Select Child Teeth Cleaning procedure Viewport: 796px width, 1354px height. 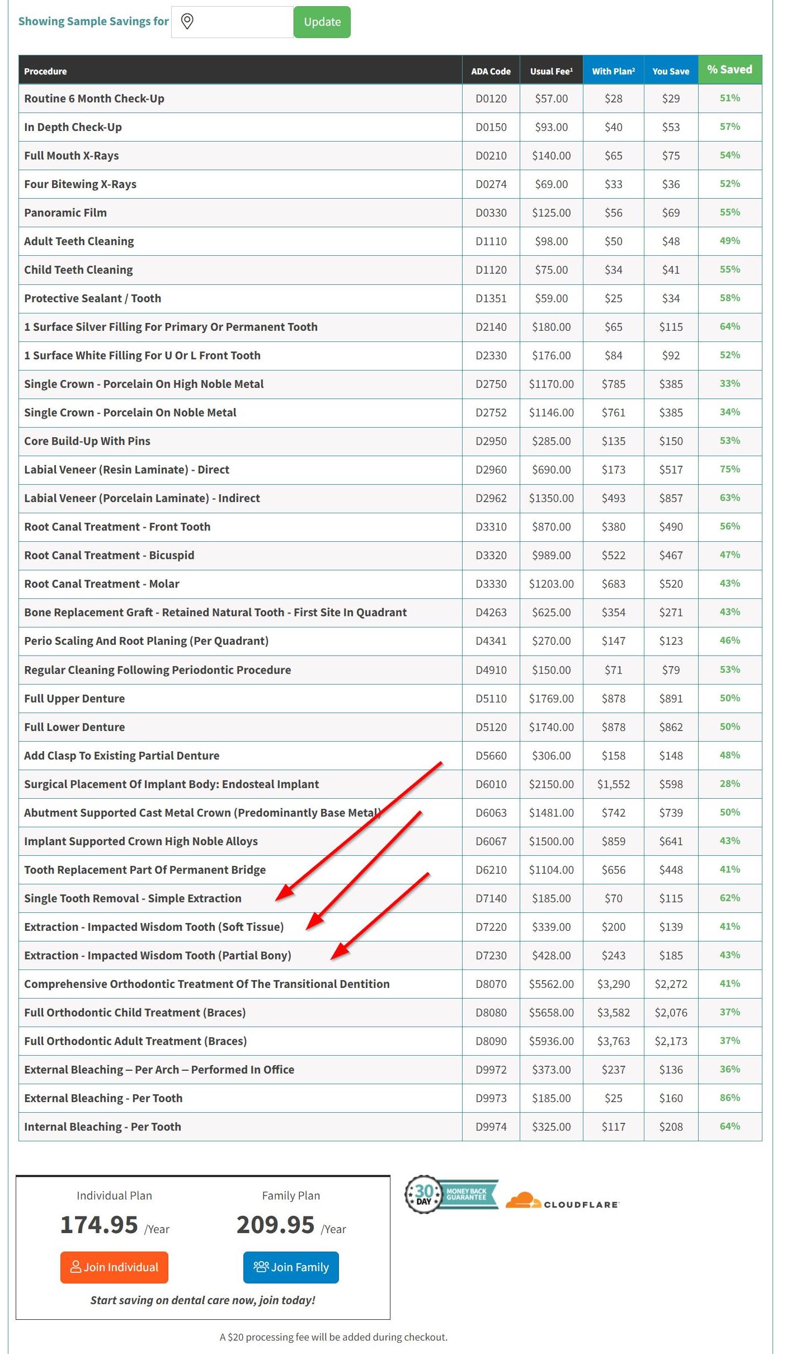(78, 270)
